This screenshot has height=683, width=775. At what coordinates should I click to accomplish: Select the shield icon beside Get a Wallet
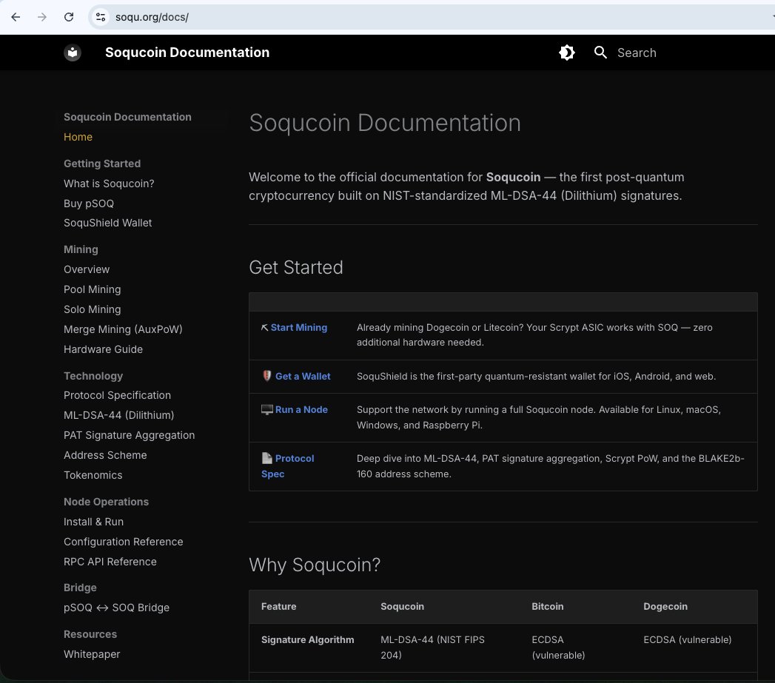[266, 375]
